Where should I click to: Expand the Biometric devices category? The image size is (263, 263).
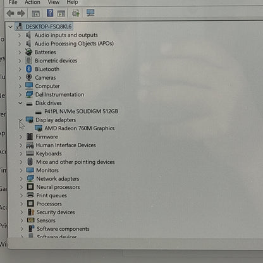(20, 61)
